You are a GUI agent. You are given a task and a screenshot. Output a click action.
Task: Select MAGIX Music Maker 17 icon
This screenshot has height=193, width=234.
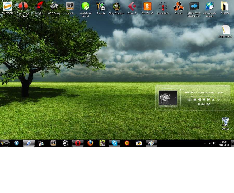(194, 9)
